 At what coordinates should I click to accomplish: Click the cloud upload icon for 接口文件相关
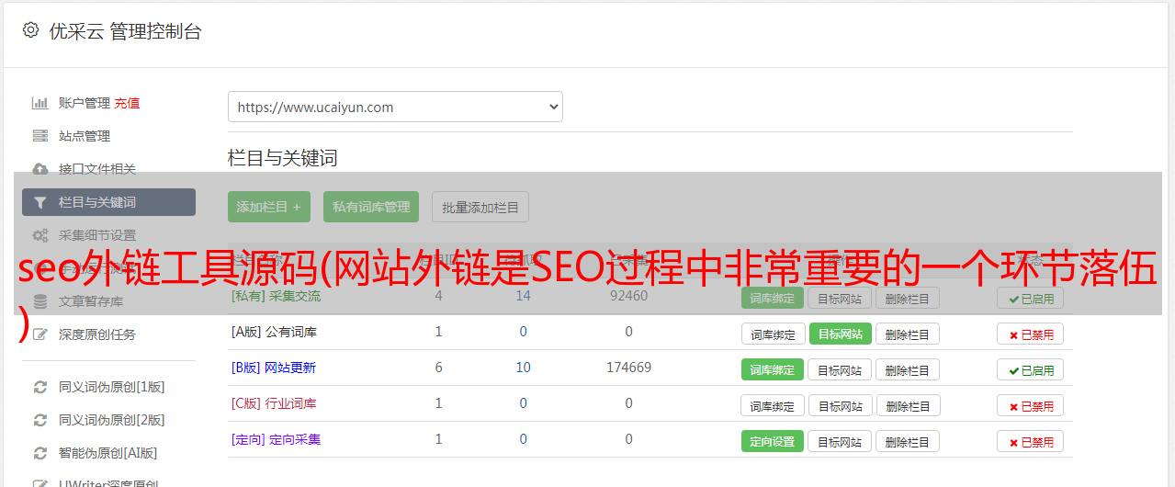40,169
